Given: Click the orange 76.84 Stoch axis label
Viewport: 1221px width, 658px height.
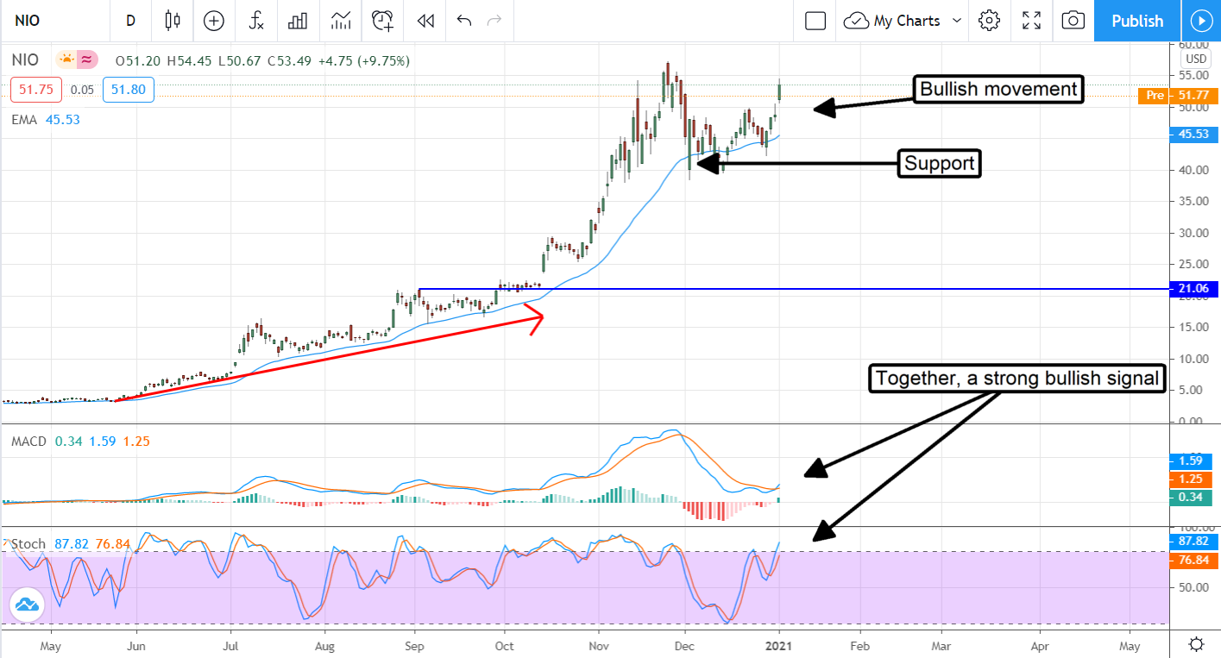Looking at the screenshot, I should tap(1194, 560).
